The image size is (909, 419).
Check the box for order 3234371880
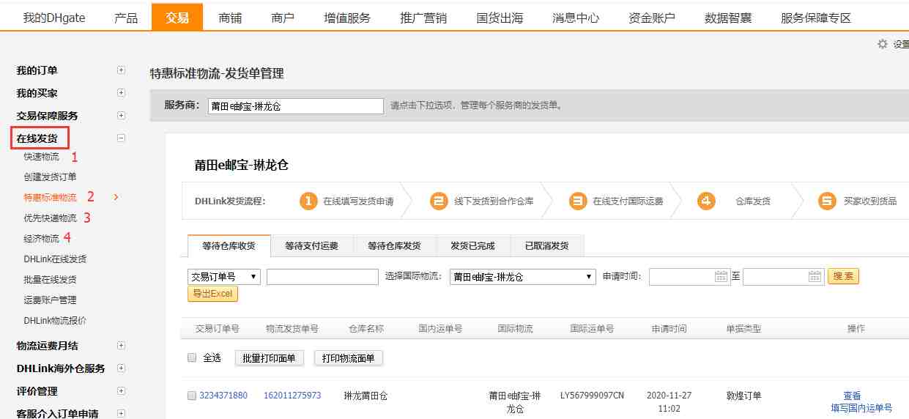(192, 396)
